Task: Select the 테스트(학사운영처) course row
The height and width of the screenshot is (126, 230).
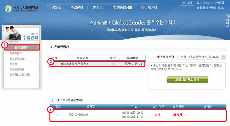Action: (x=98, y=64)
